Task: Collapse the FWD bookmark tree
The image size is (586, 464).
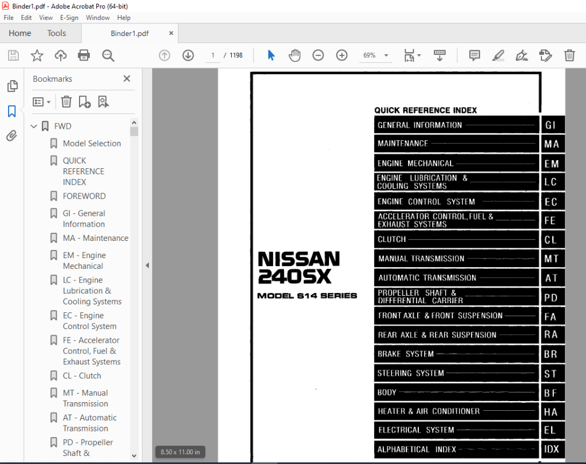Action: tap(34, 126)
